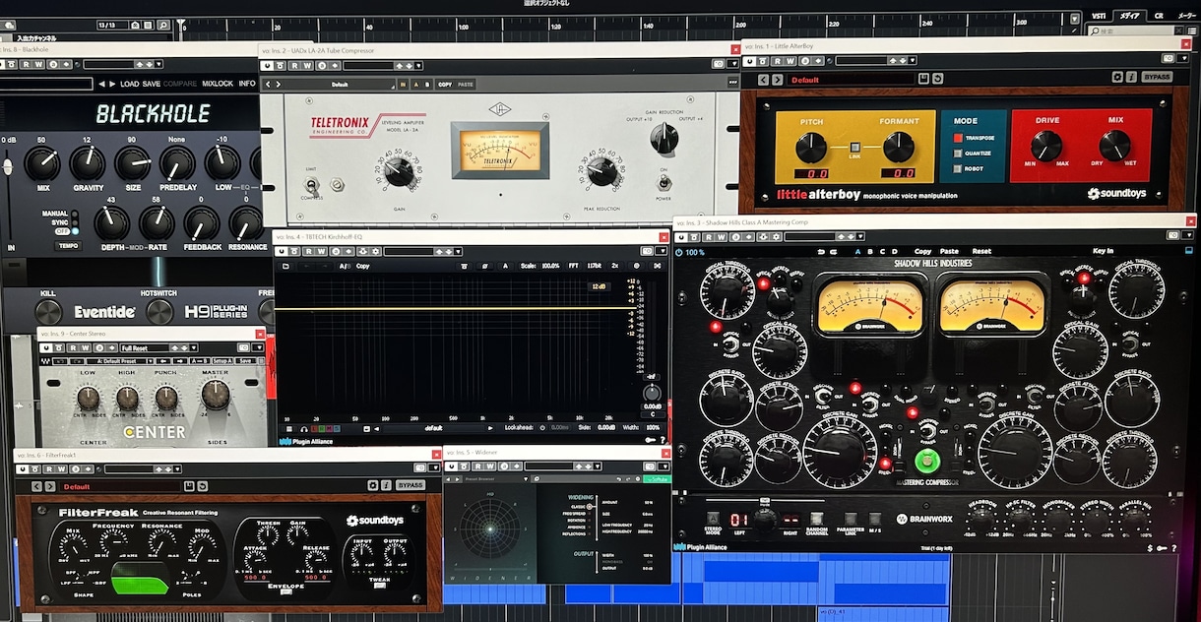The width and height of the screenshot is (1201, 622).
Task: Click the folder icon in Kirchhoff-EQ toolbar
Action: tap(285, 266)
